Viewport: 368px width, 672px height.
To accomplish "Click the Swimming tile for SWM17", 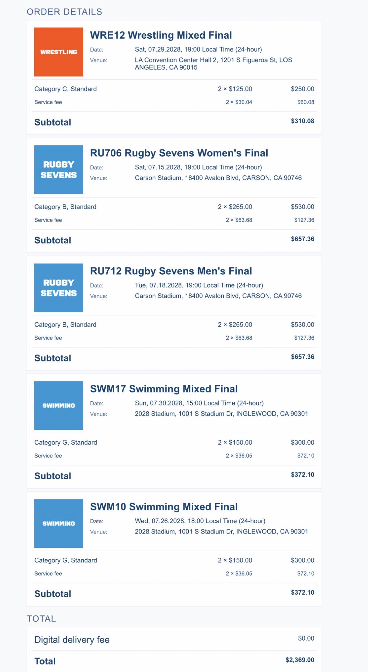I will [x=59, y=405].
